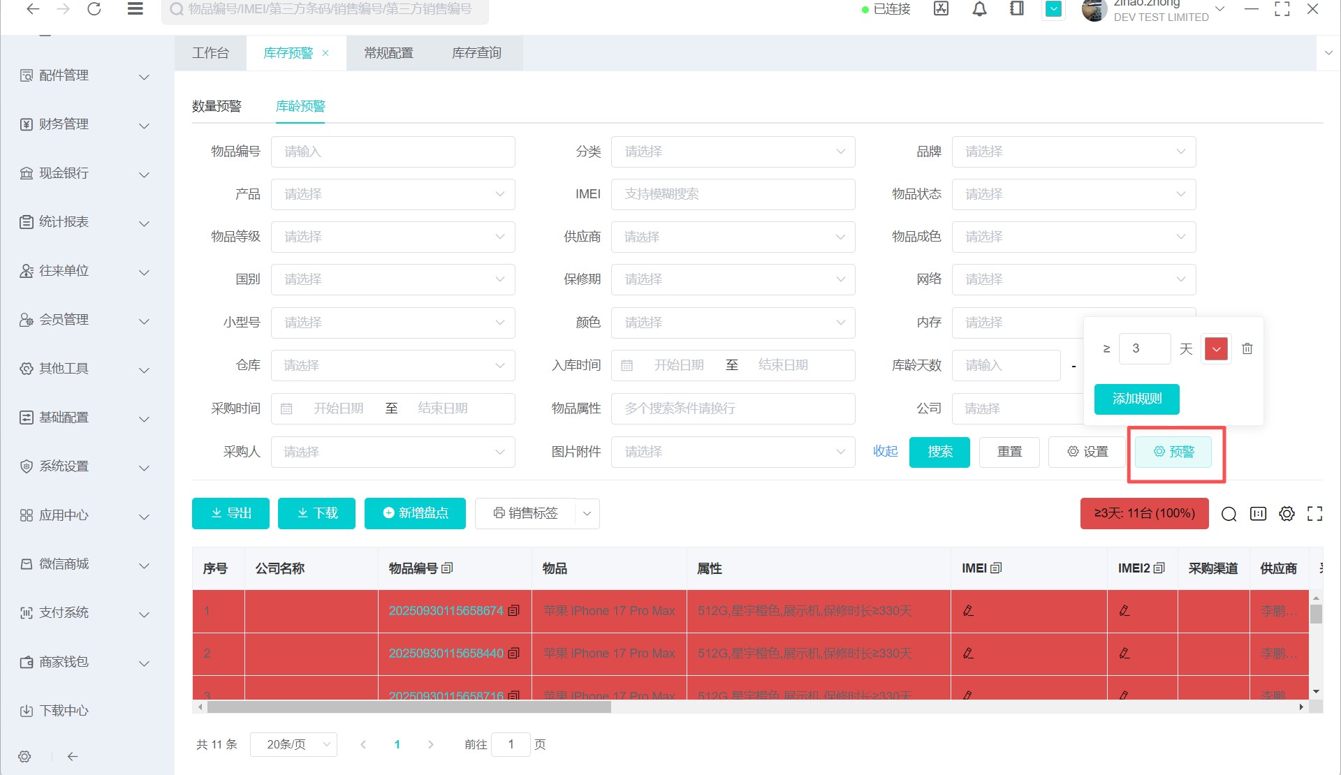Open the 分类 dropdown
Viewport: 1341px width, 775px height.
pos(733,152)
